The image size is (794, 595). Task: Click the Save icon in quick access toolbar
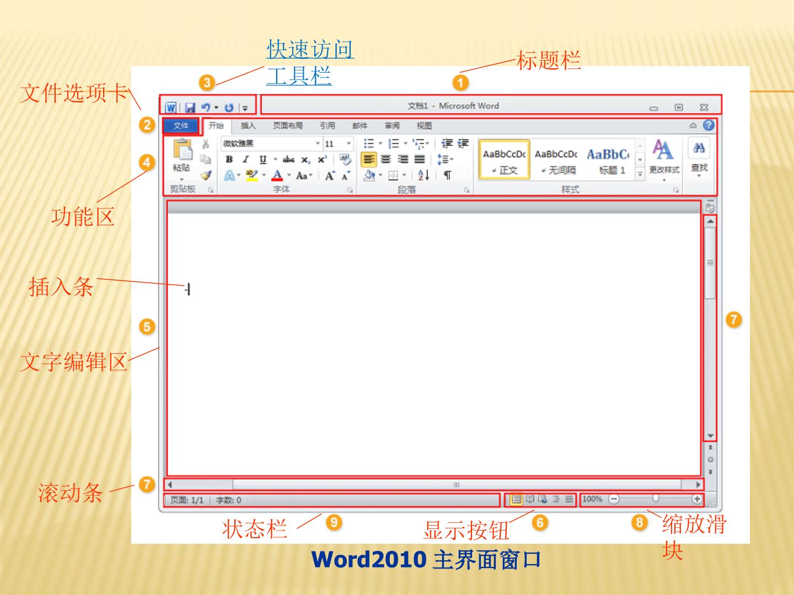click(x=190, y=108)
